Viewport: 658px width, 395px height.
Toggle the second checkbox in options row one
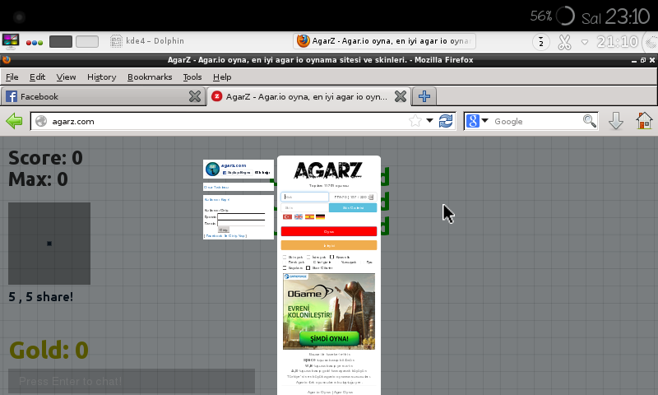[x=308, y=257]
